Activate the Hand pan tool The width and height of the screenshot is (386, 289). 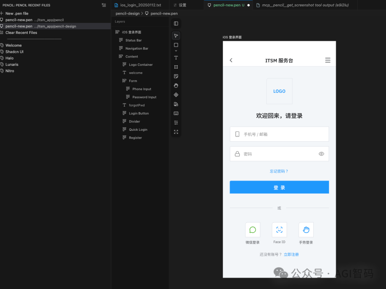[x=176, y=85]
